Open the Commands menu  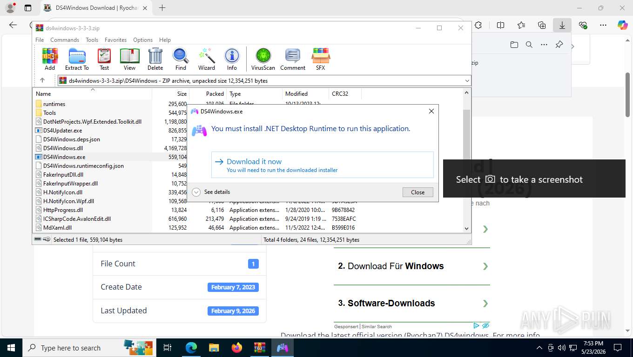click(65, 40)
